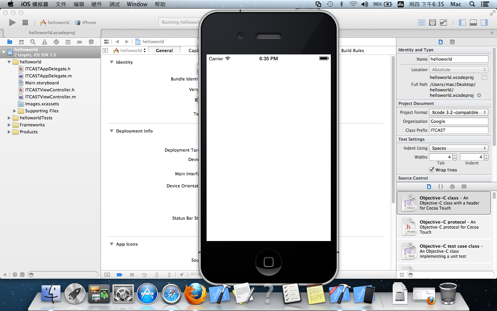Select the Objective-C class template
Screen dimensions: 497x311
point(444,203)
